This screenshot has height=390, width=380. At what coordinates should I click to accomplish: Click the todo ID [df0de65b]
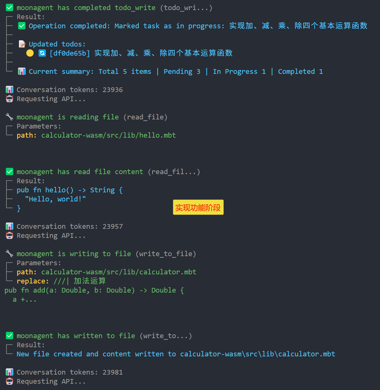[x=70, y=53]
